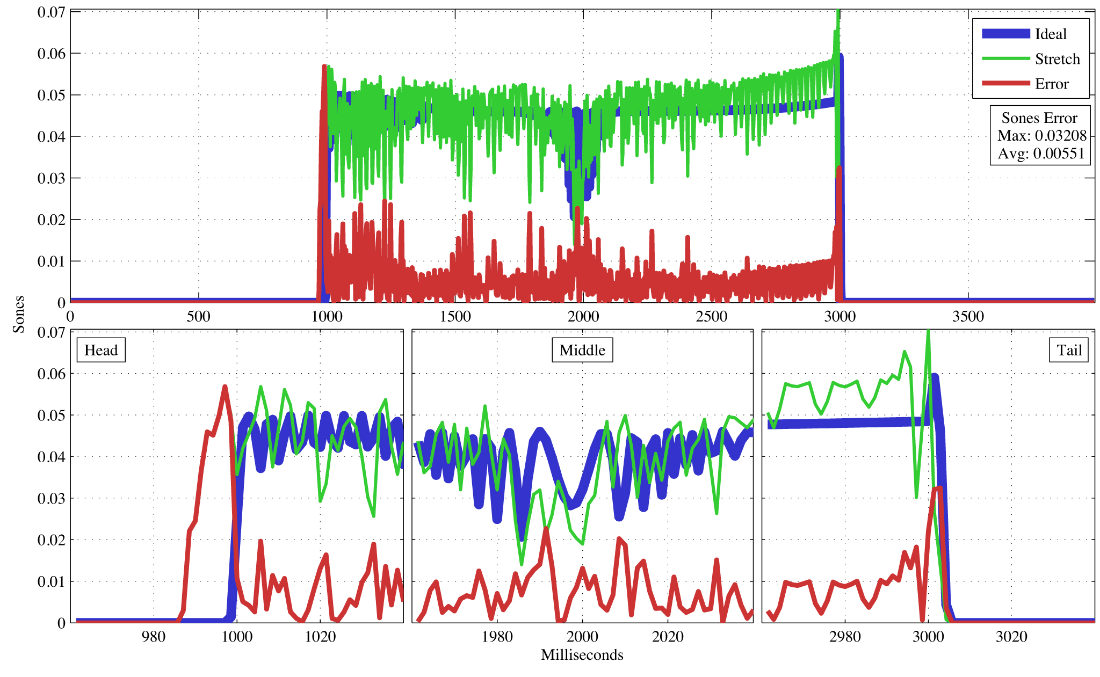Click the 500 tick on top plot x-axis
The width and height of the screenshot is (1100, 677).
198,316
